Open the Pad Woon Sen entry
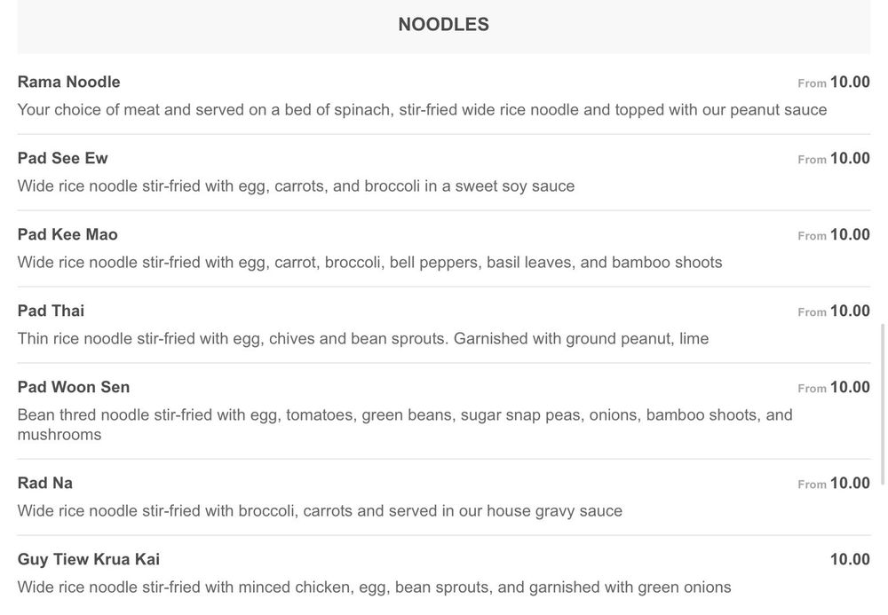 pyautogui.click(x=74, y=388)
